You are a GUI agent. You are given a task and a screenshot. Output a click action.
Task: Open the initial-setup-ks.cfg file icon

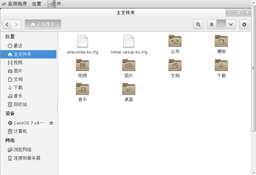click(x=129, y=41)
